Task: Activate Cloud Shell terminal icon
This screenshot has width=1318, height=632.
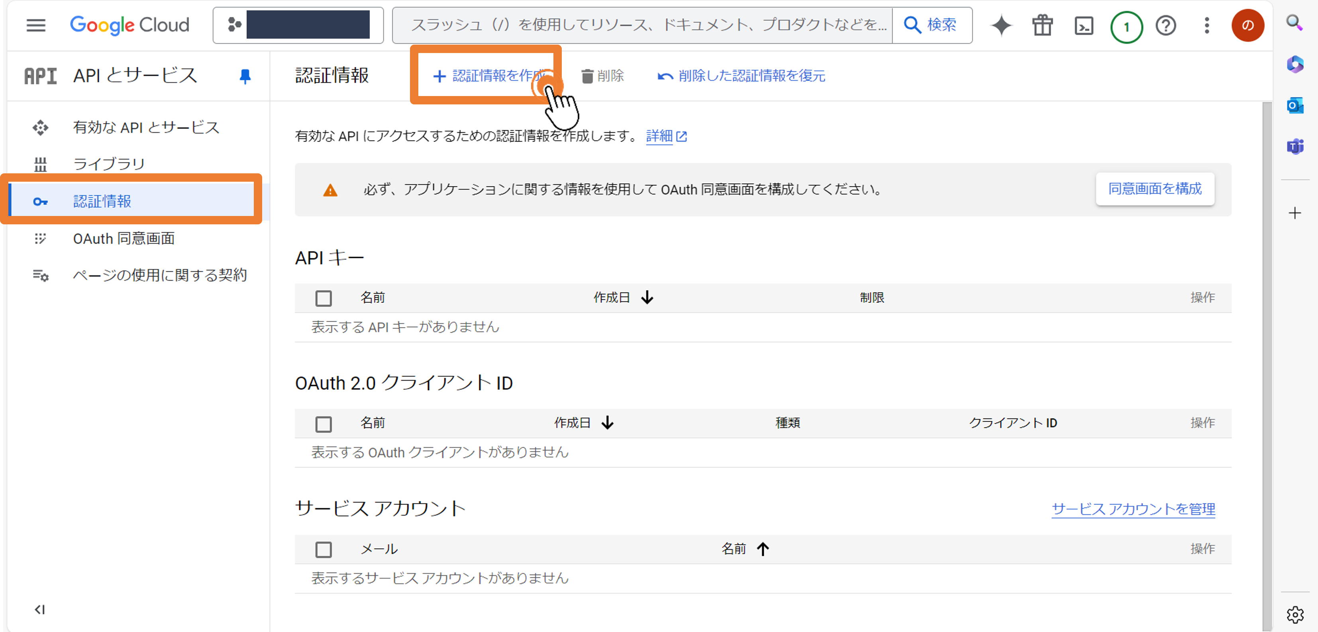Action: (1084, 26)
